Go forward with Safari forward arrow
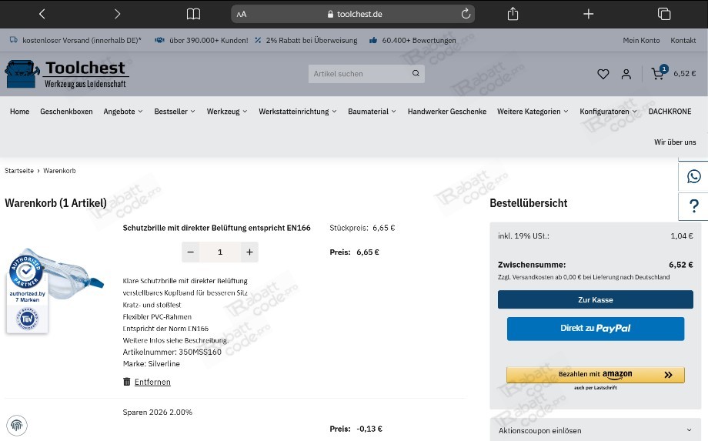The image size is (708, 441). pyautogui.click(x=118, y=14)
